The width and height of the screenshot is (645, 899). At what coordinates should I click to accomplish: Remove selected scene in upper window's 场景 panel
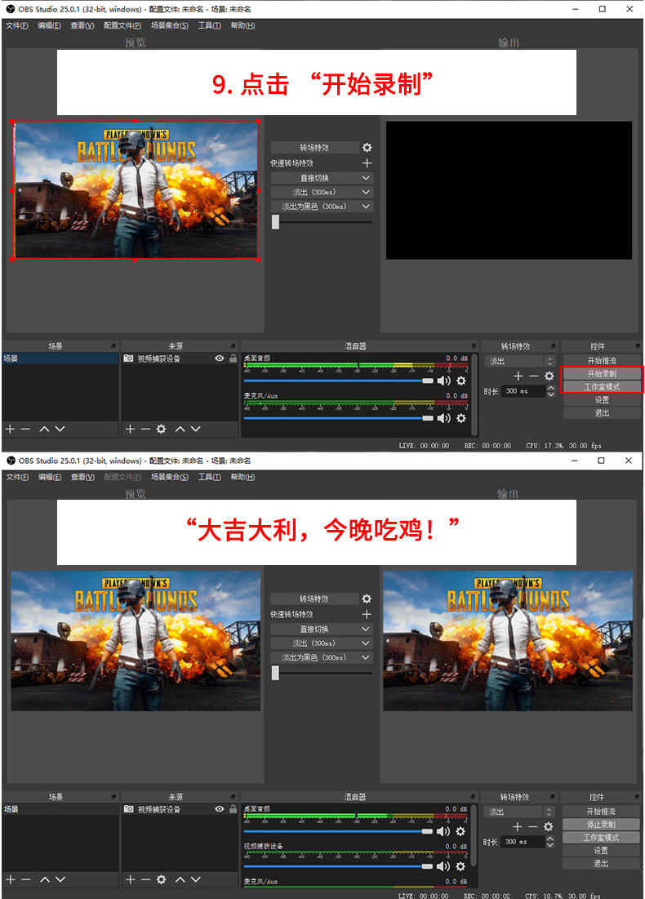[25, 429]
